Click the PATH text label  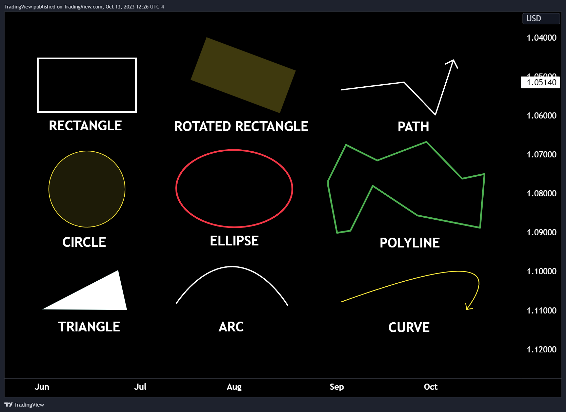click(413, 127)
